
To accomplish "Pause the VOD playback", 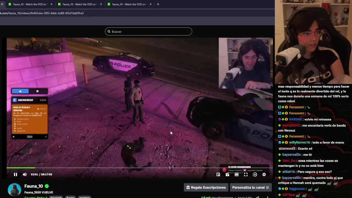I will pyautogui.click(x=15, y=174).
